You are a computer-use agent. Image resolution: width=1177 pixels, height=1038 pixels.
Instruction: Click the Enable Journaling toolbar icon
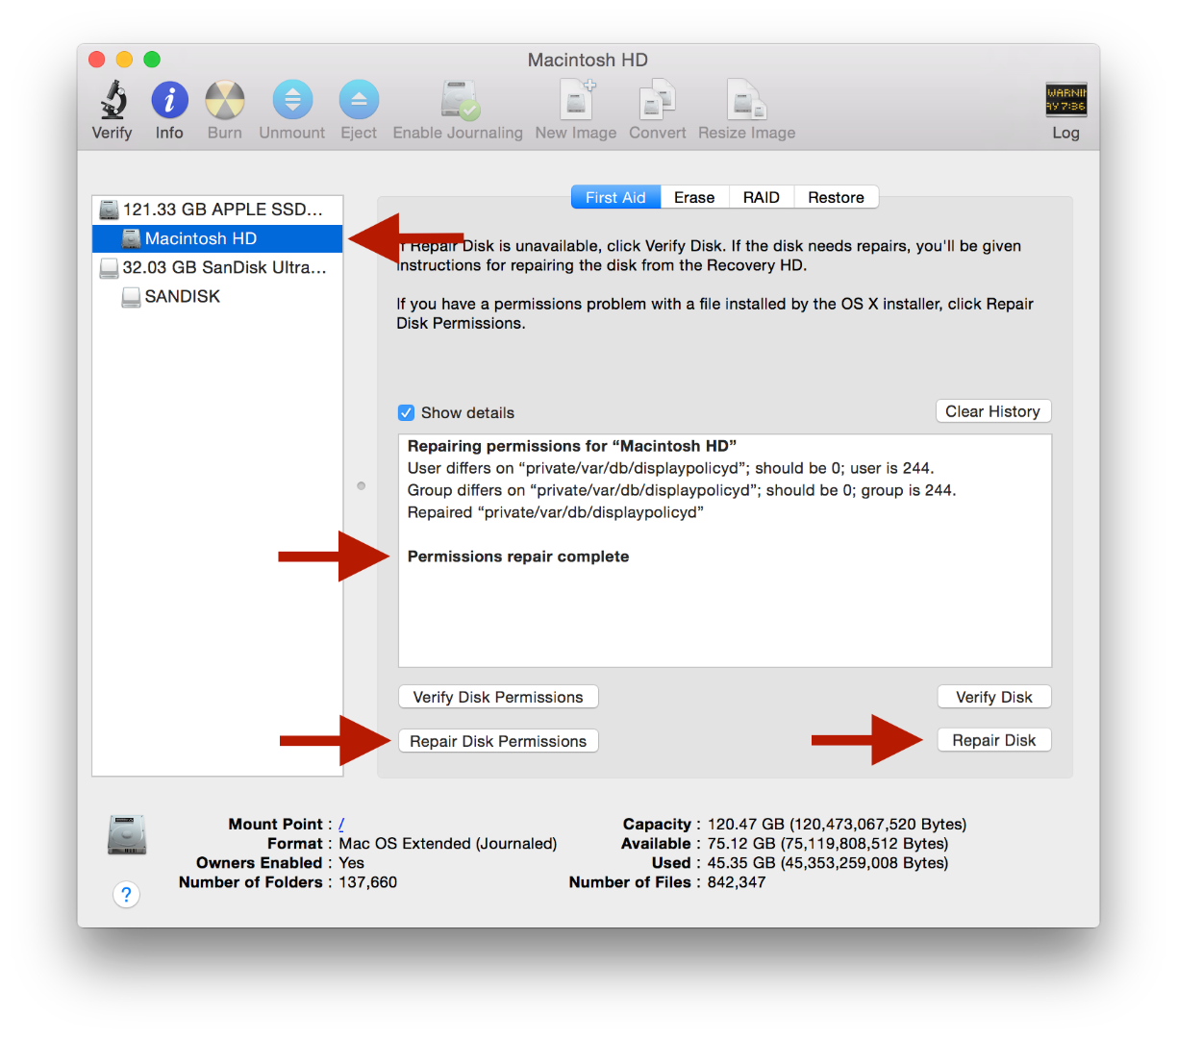[x=460, y=100]
